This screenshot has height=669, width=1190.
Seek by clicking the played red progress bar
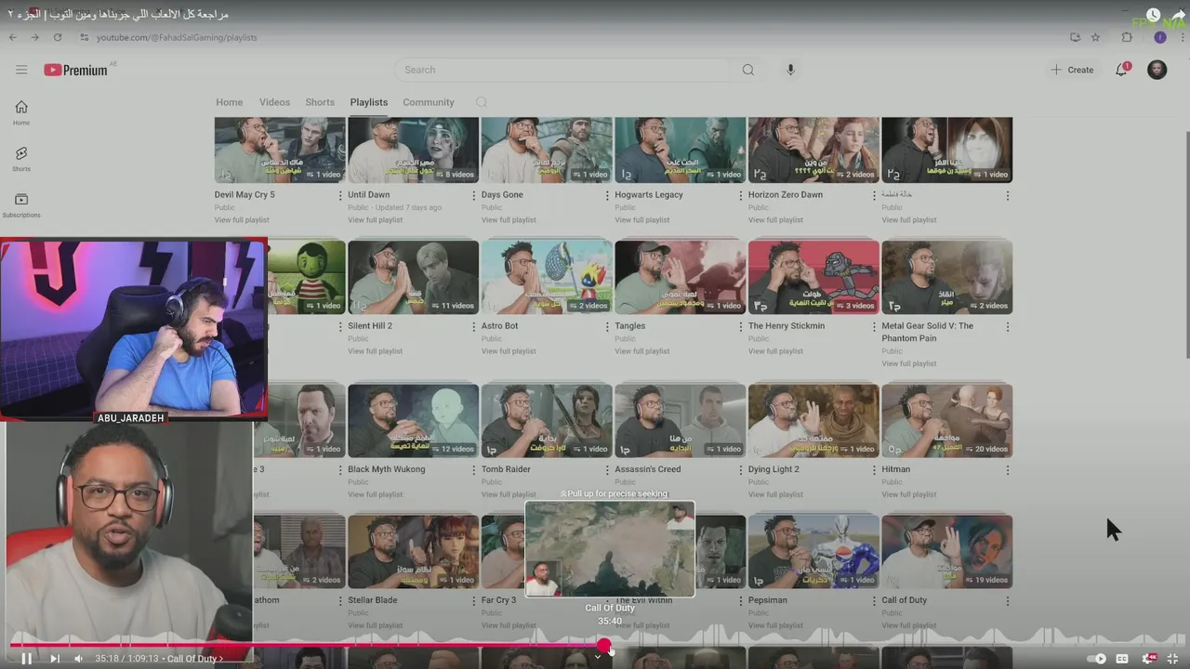[307, 645]
